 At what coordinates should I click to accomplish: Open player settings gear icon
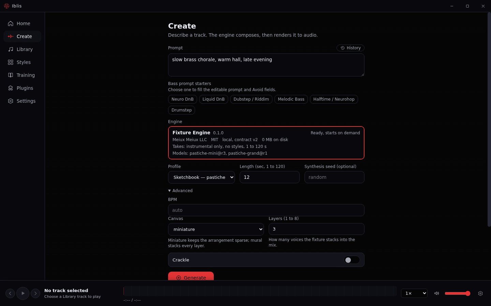tap(480, 293)
